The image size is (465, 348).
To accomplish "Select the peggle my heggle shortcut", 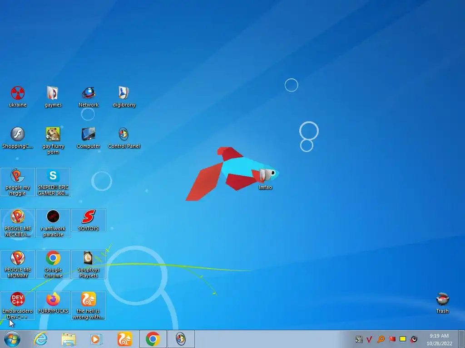I will pos(18,182).
